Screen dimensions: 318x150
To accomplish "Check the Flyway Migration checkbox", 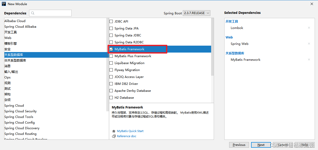I will [111, 70].
